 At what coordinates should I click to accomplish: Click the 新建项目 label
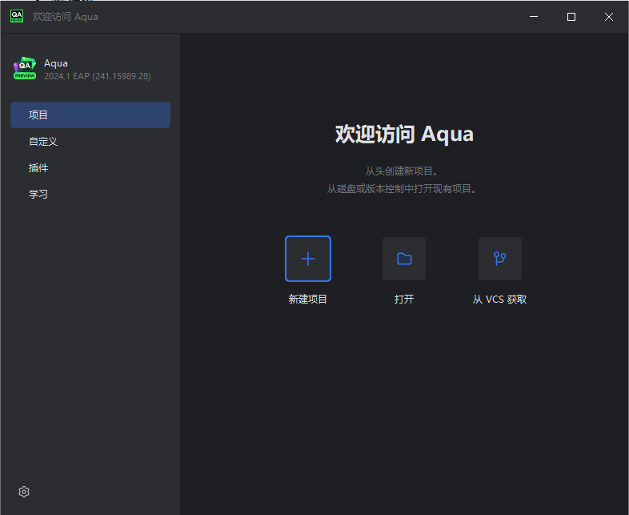[x=307, y=299]
